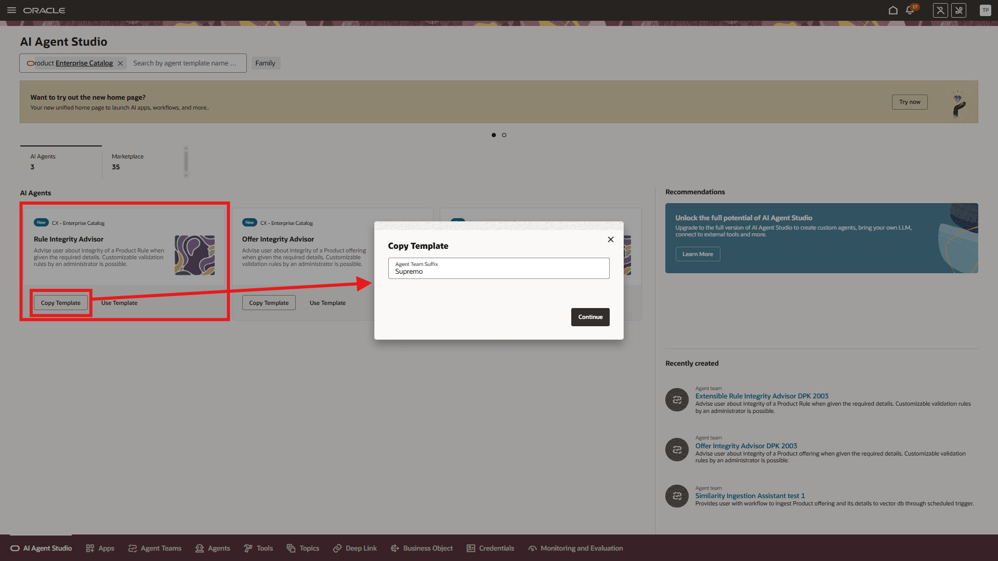Viewport: 998px width, 561px height.
Task: Click Try now on the banner
Action: (910, 102)
